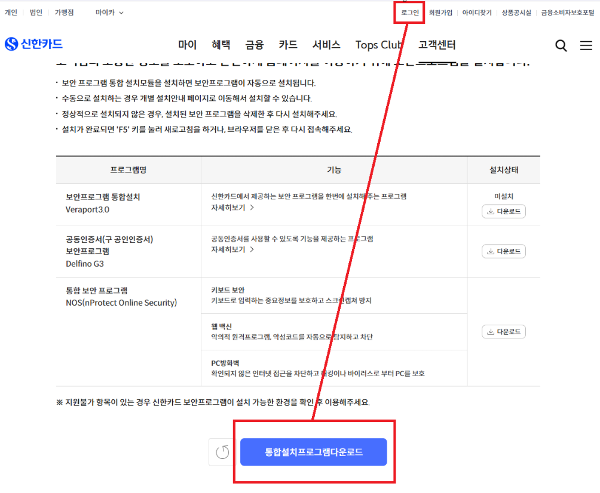Click the Veraport3.0 program name
Image resolution: width=600 pixels, height=493 pixels.
click(87, 210)
